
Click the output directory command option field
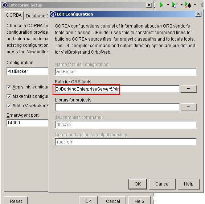tap(126, 142)
